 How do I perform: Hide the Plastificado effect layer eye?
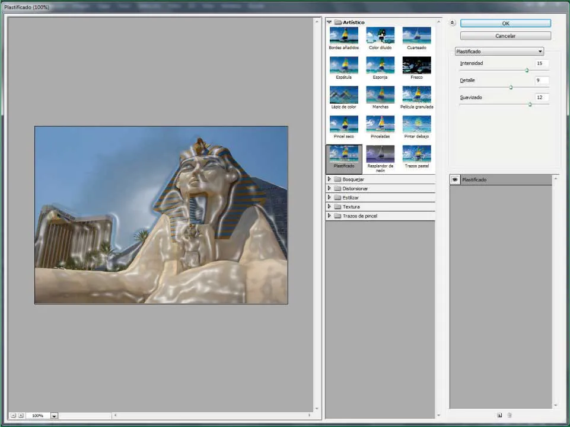[455, 179]
